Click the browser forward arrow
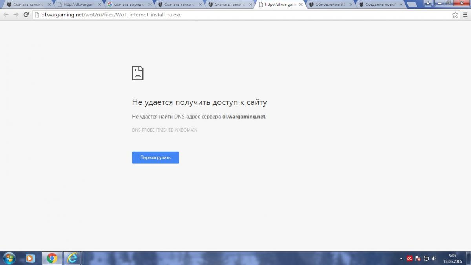 coord(16,15)
